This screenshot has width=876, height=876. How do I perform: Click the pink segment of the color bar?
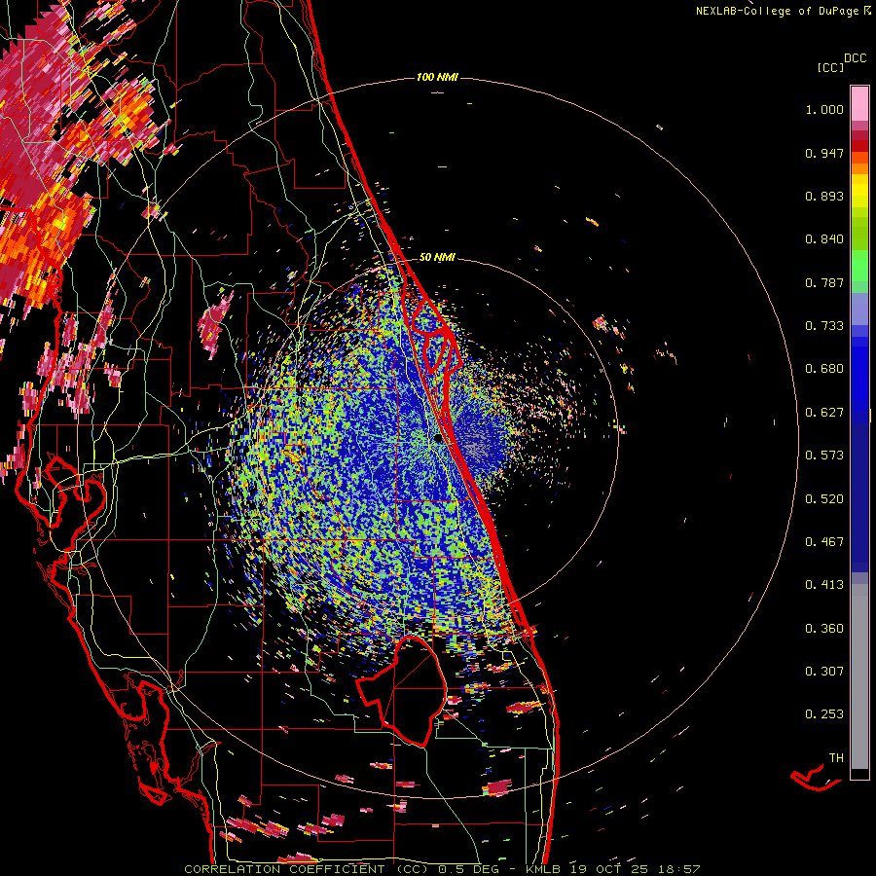pos(859,104)
